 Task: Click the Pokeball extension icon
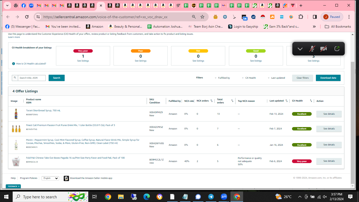pos(263,17)
